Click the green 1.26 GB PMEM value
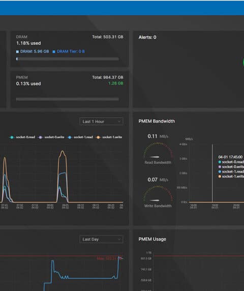The height and width of the screenshot is (291, 244). (116, 83)
